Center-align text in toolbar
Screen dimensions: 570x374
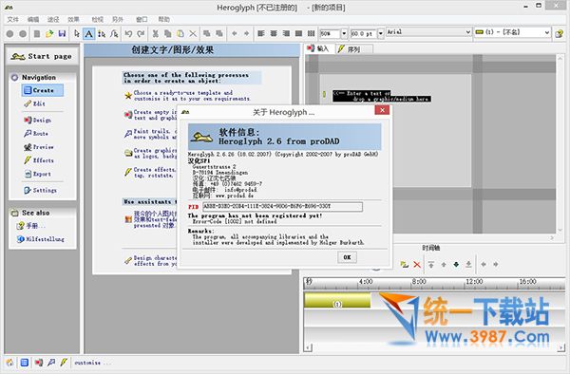coord(274,33)
